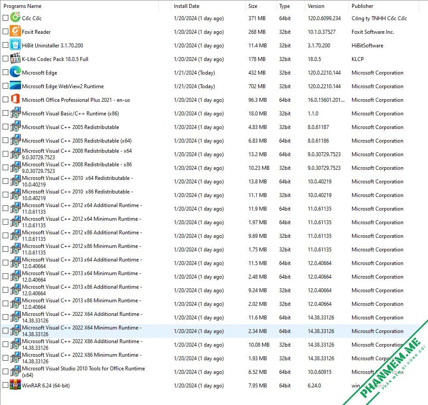Click the Visual C++ 2010 x86 Redistributable icon
The height and width of the screenshot is (405, 428).
coord(15,194)
